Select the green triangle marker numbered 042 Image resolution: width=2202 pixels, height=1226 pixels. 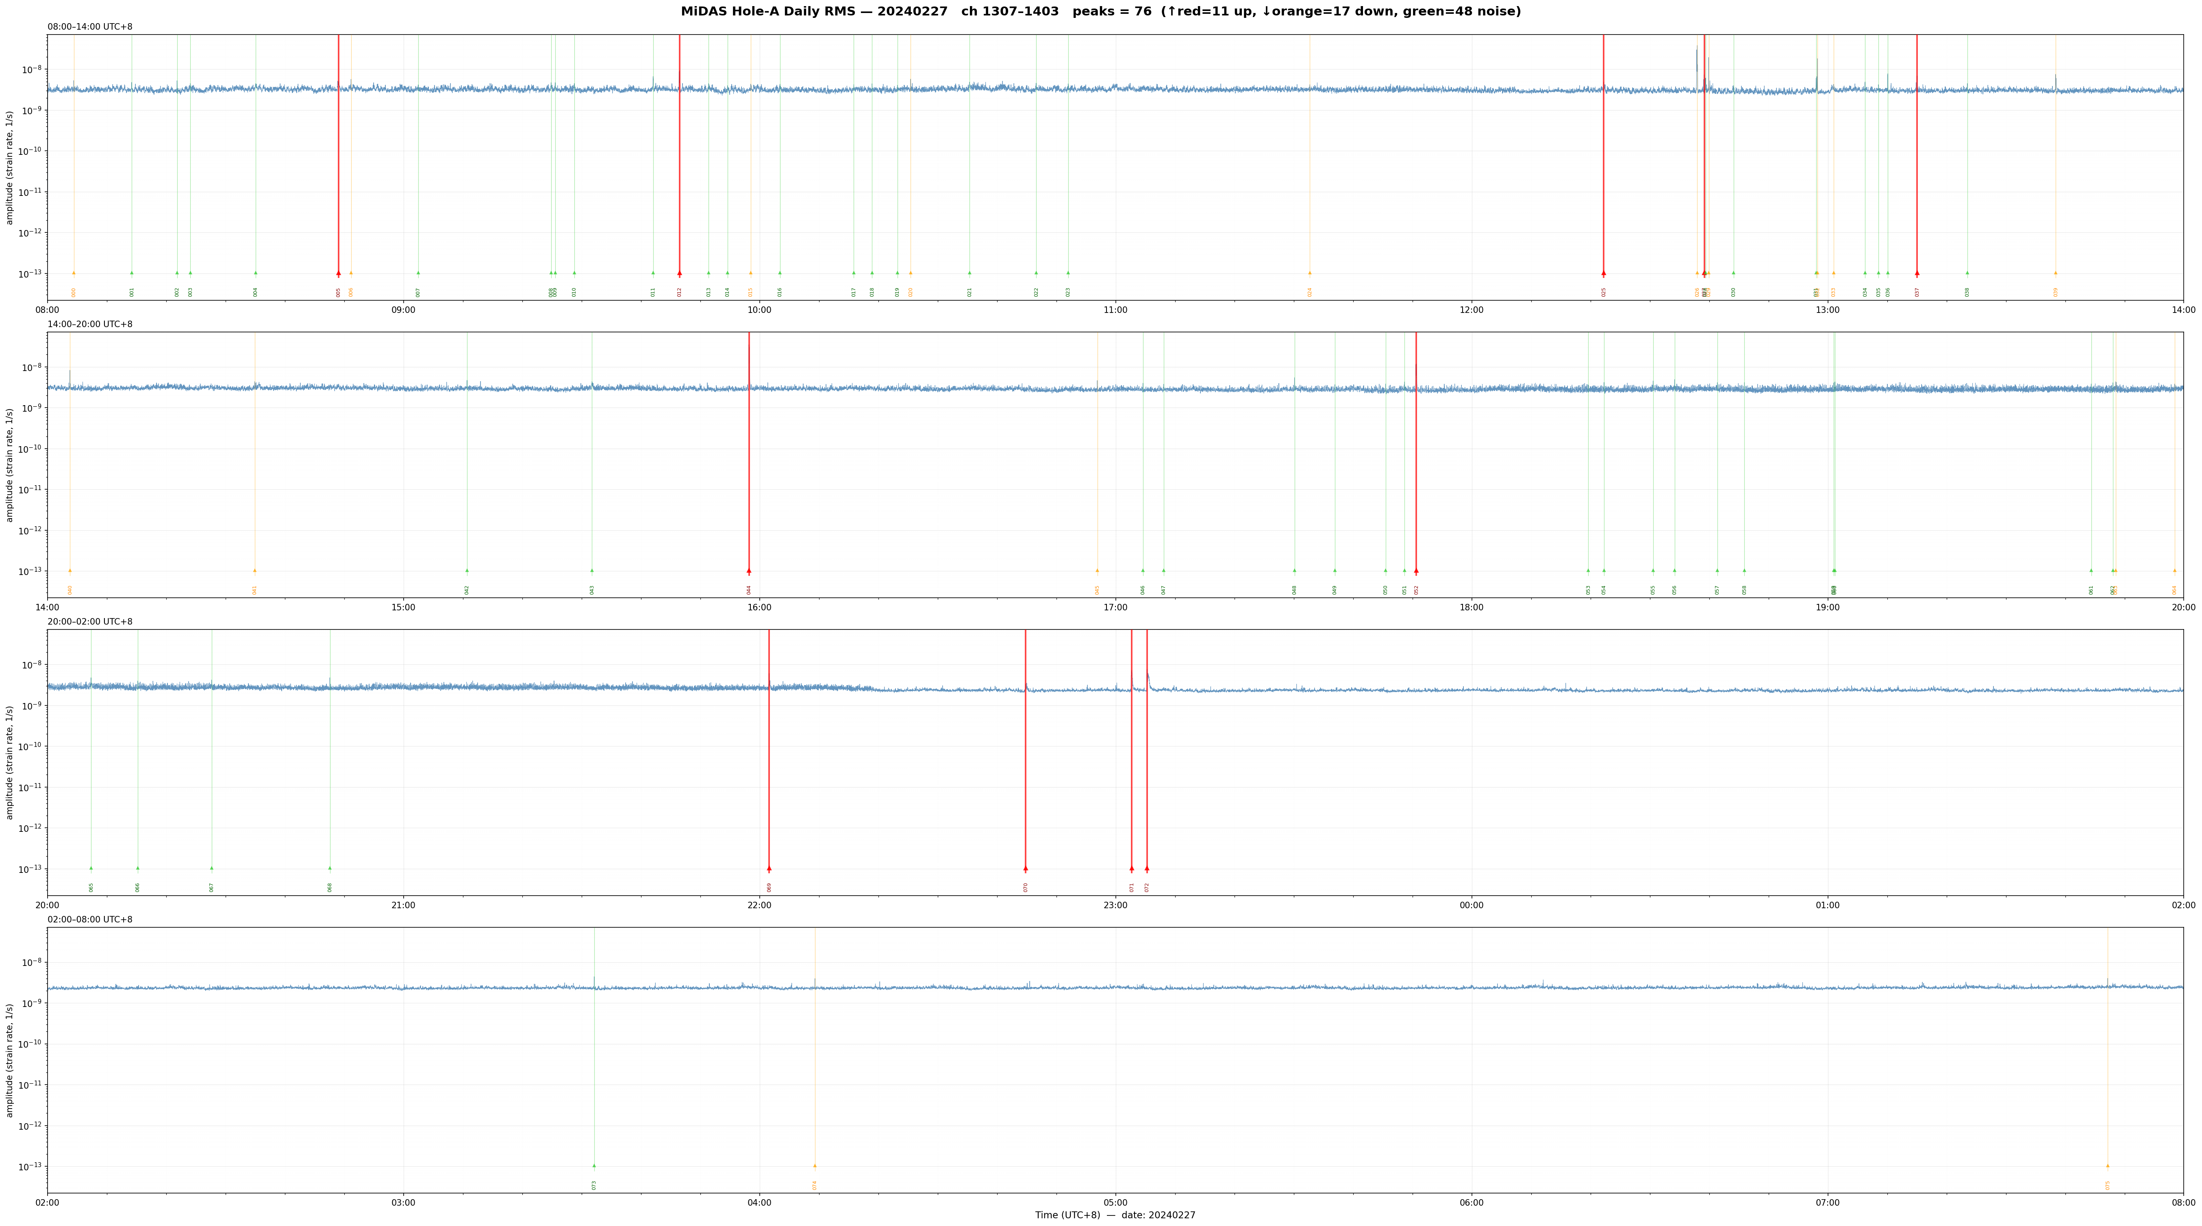coord(467,571)
